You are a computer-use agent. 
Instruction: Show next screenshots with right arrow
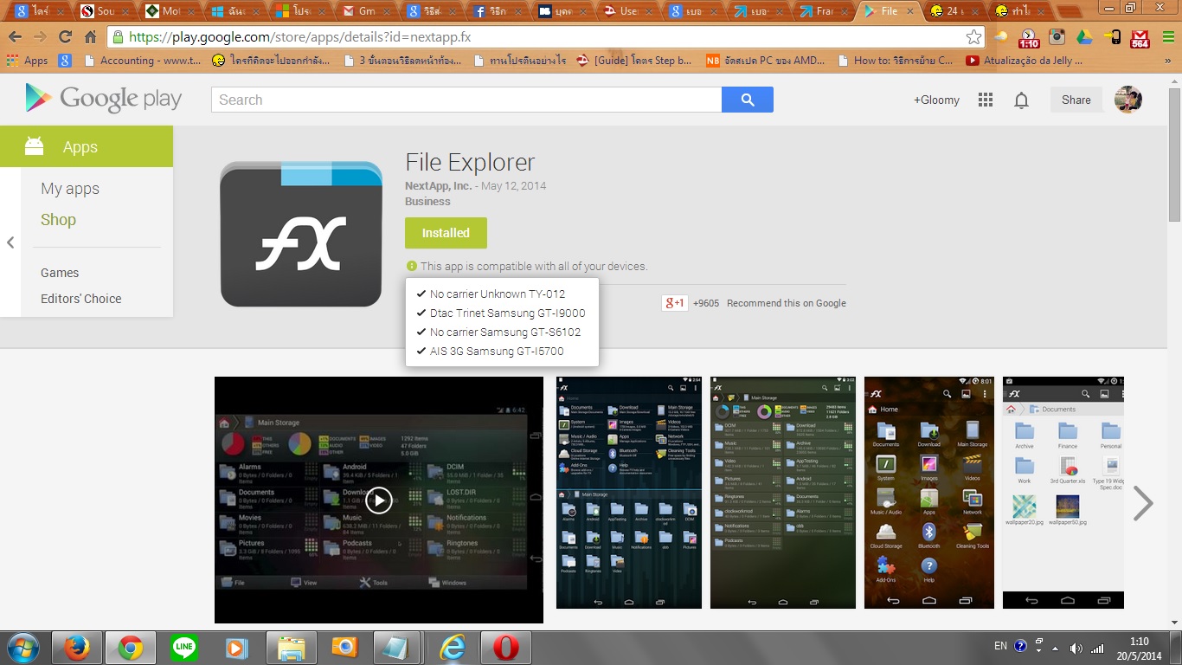(x=1143, y=502)
